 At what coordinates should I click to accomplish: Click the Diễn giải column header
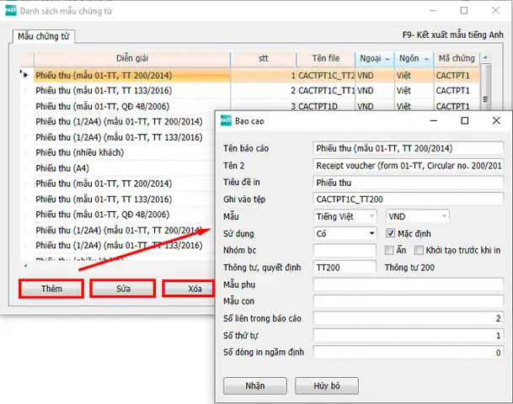(x=132, y=59)
